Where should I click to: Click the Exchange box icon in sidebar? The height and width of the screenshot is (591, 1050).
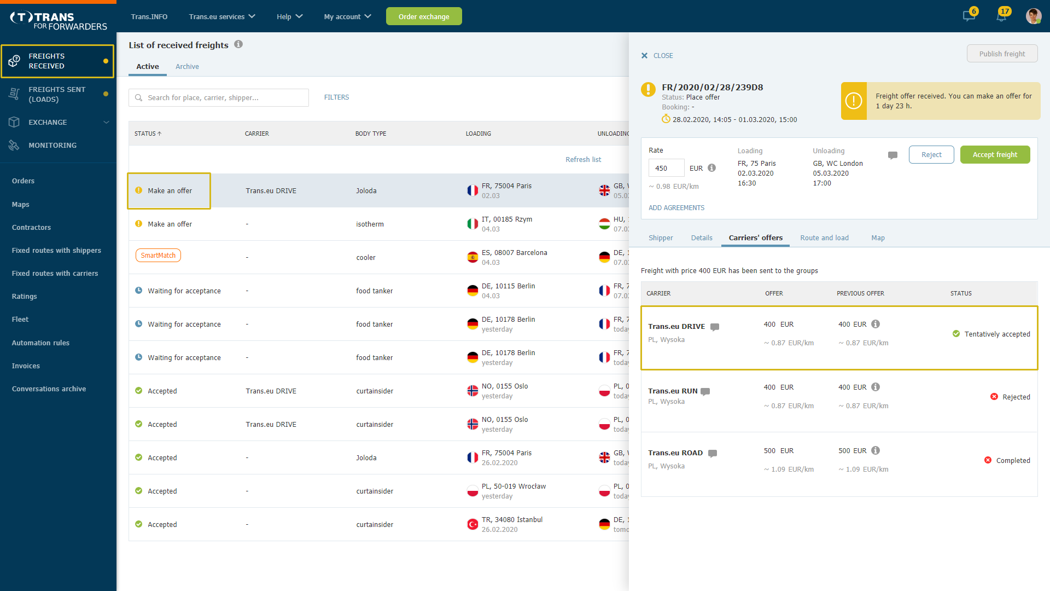click(14, 122)
